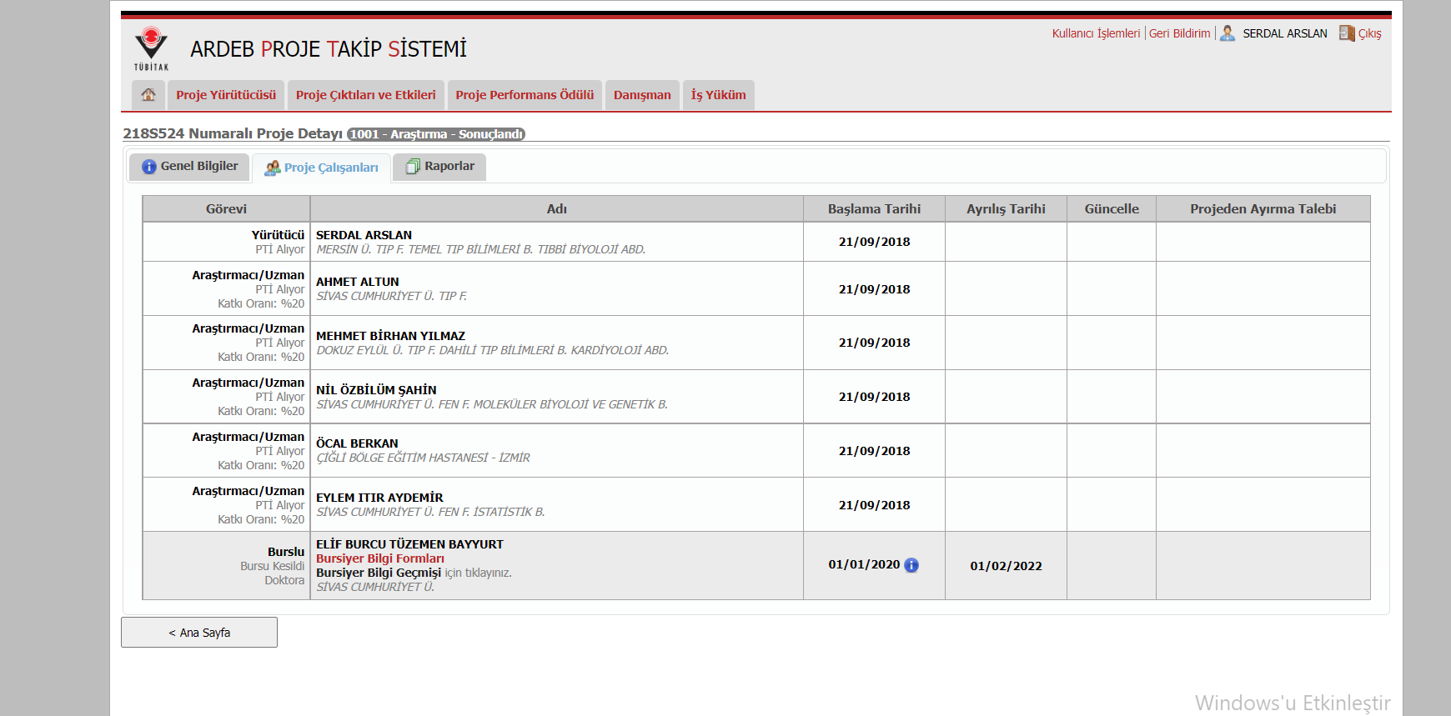This screenshot has width=1451, height=716.
Task: Click the Güncelle column header
Action: coord(1112,209)
